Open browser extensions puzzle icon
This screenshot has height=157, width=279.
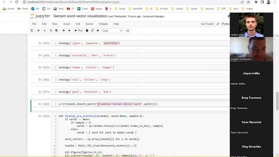[x=256, y=2]
